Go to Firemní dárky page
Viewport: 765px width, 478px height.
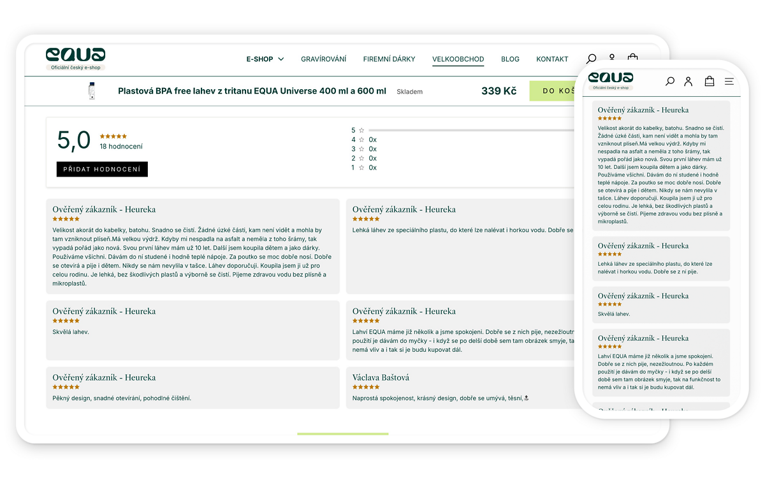pyautogui.click(x=389, y=59)
